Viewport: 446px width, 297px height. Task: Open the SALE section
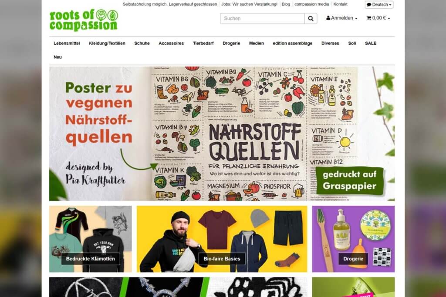pos(371,43)
